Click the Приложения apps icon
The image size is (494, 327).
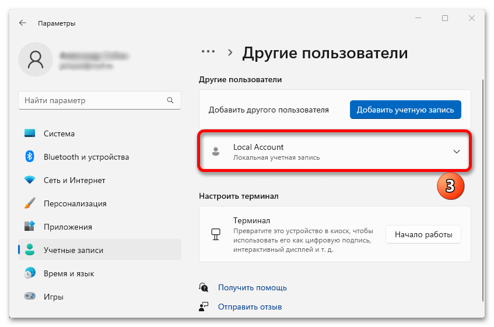[x=30, y=227]
